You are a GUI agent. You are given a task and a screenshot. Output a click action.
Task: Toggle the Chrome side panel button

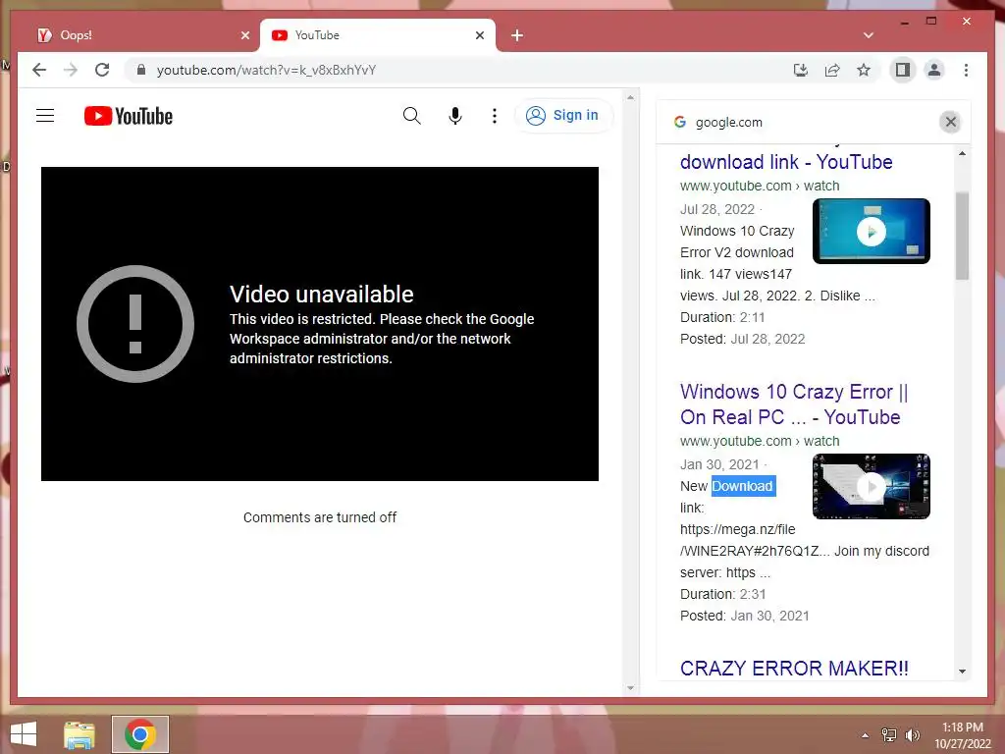(x=903, y=70)
